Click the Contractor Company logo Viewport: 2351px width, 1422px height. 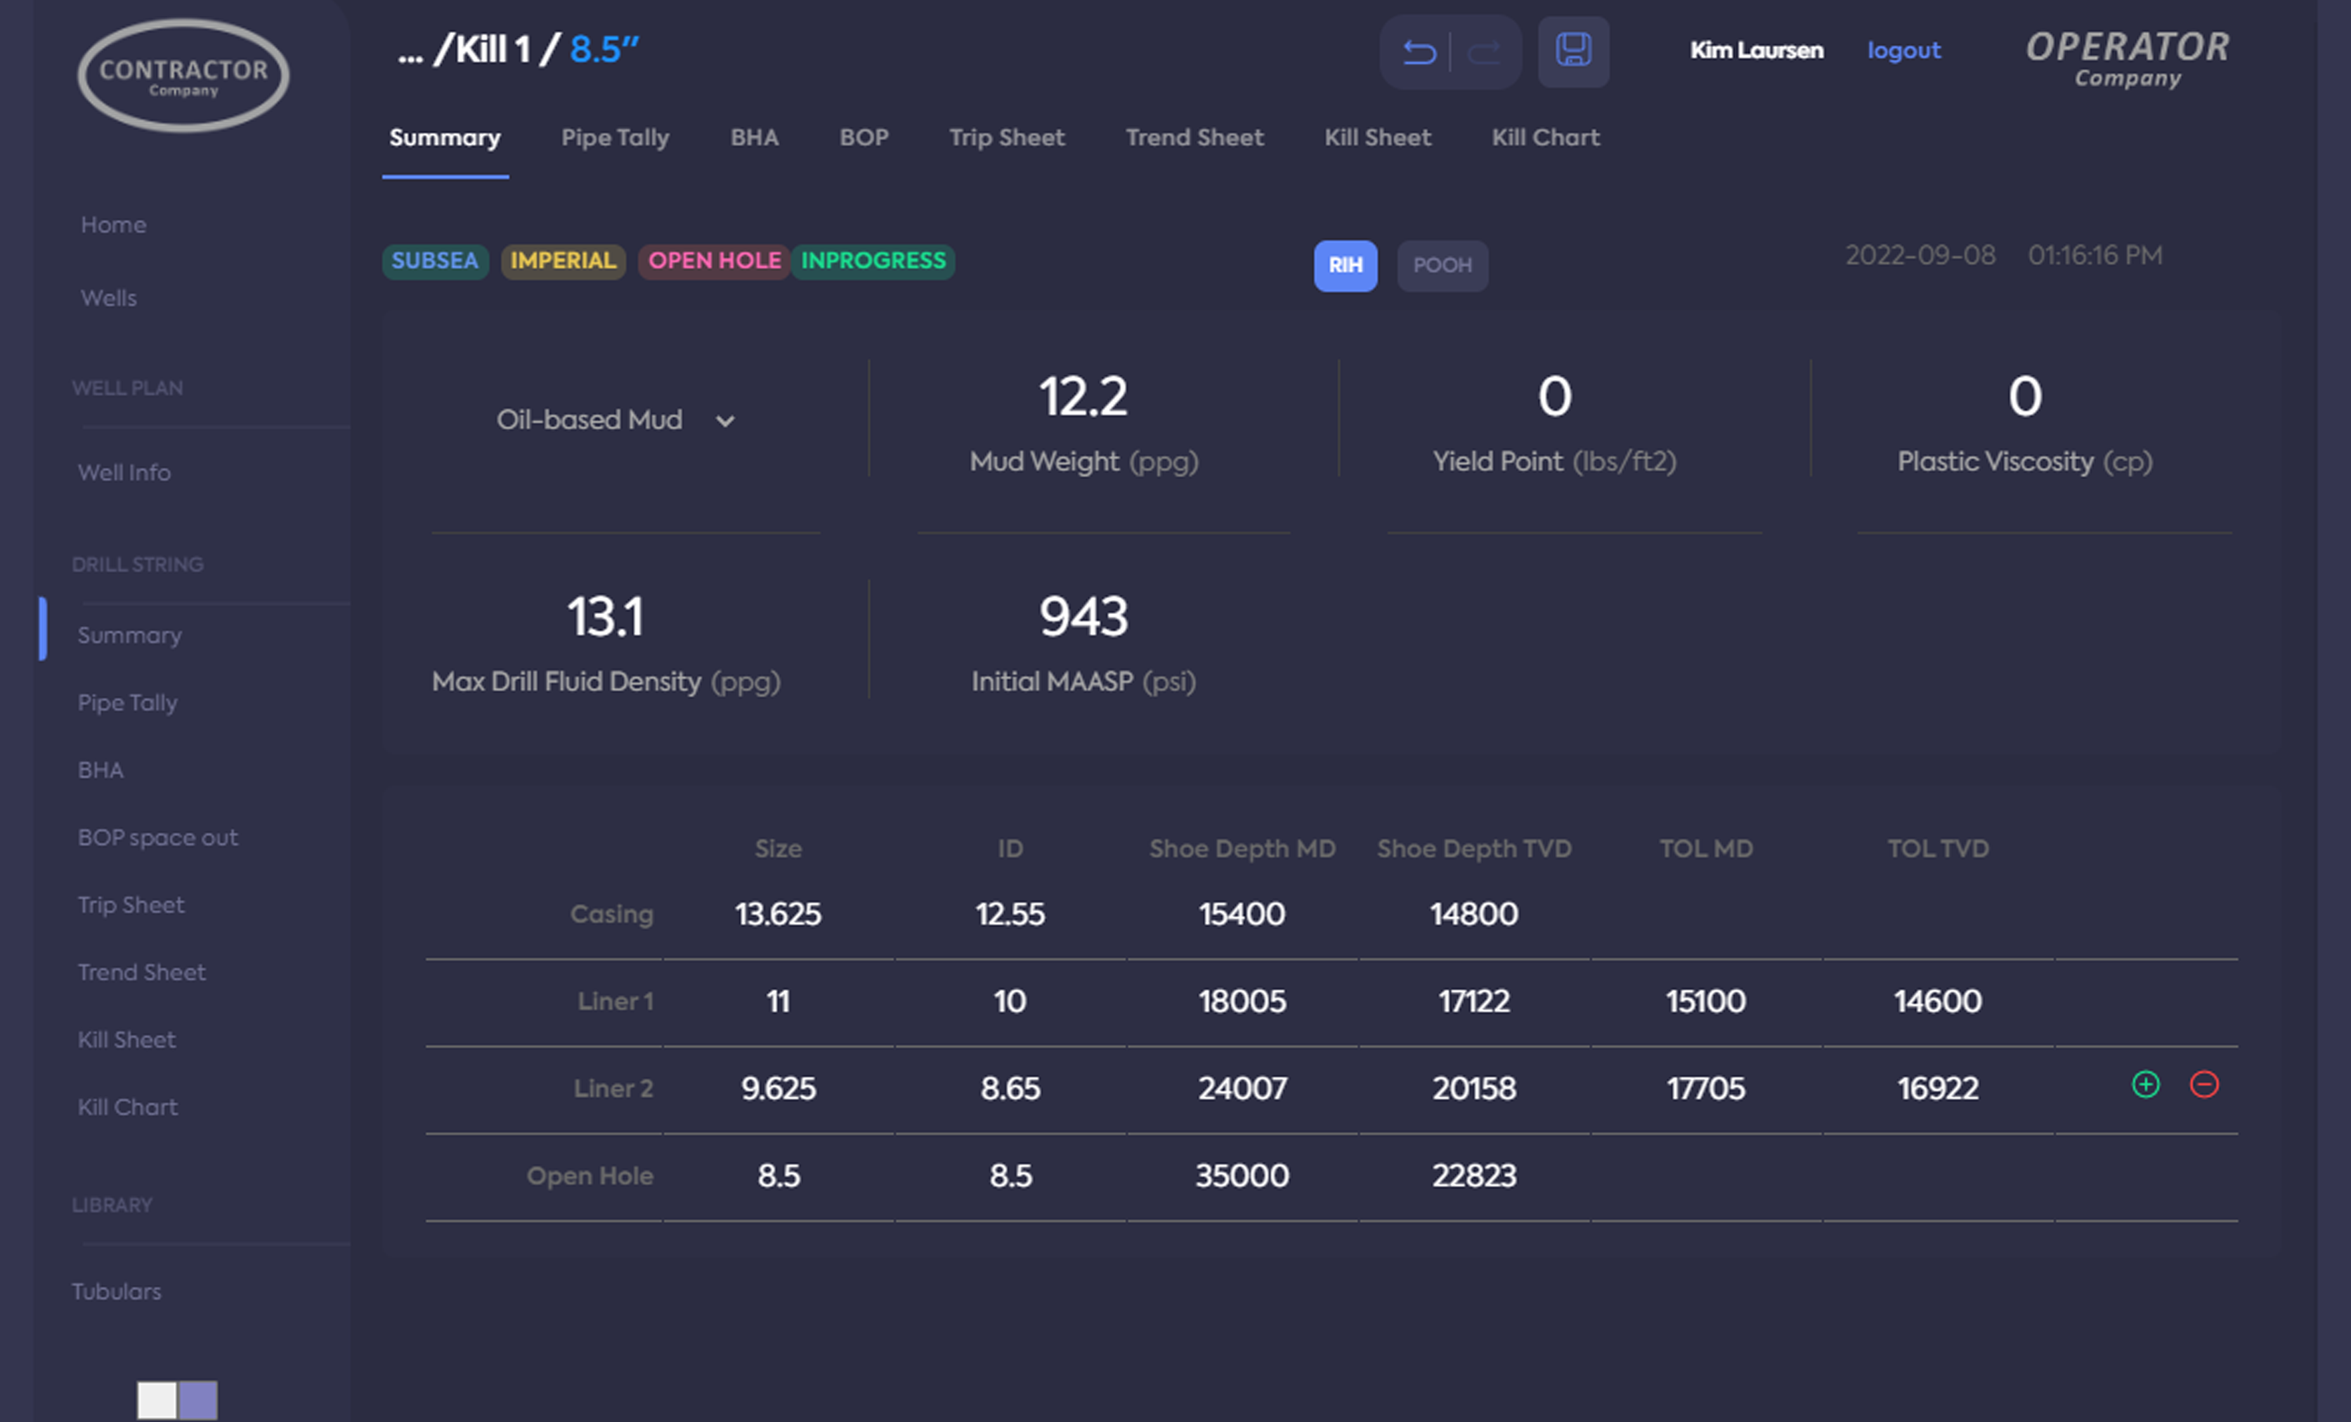point(183,75)
